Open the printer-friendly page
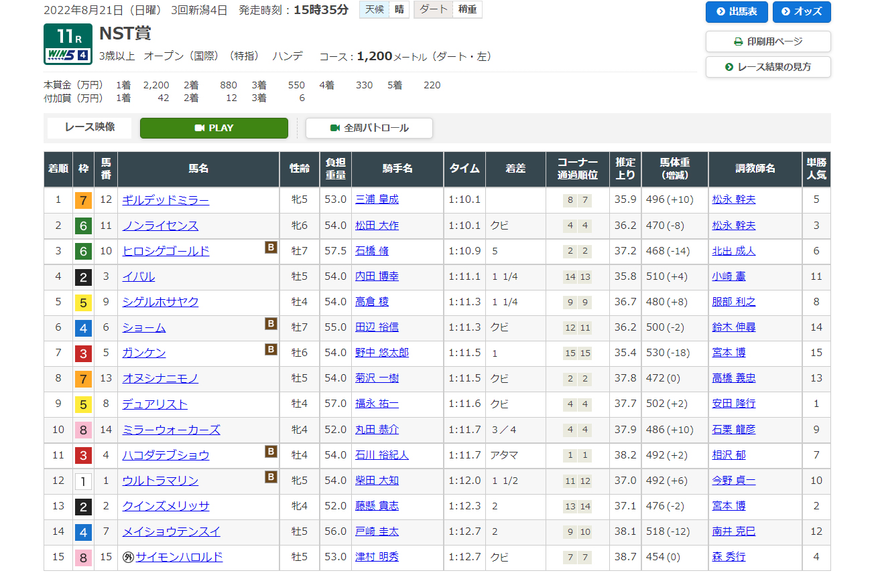Screen dimensions: 878x583 click(x=767, y=41)
